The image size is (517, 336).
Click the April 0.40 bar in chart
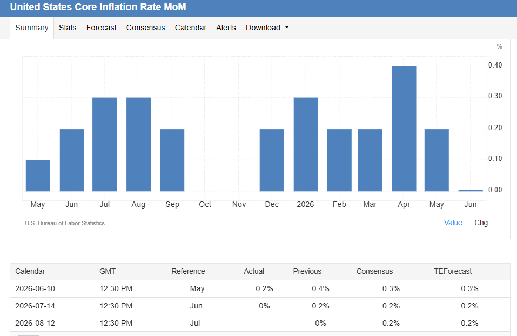tap(404, 129)
